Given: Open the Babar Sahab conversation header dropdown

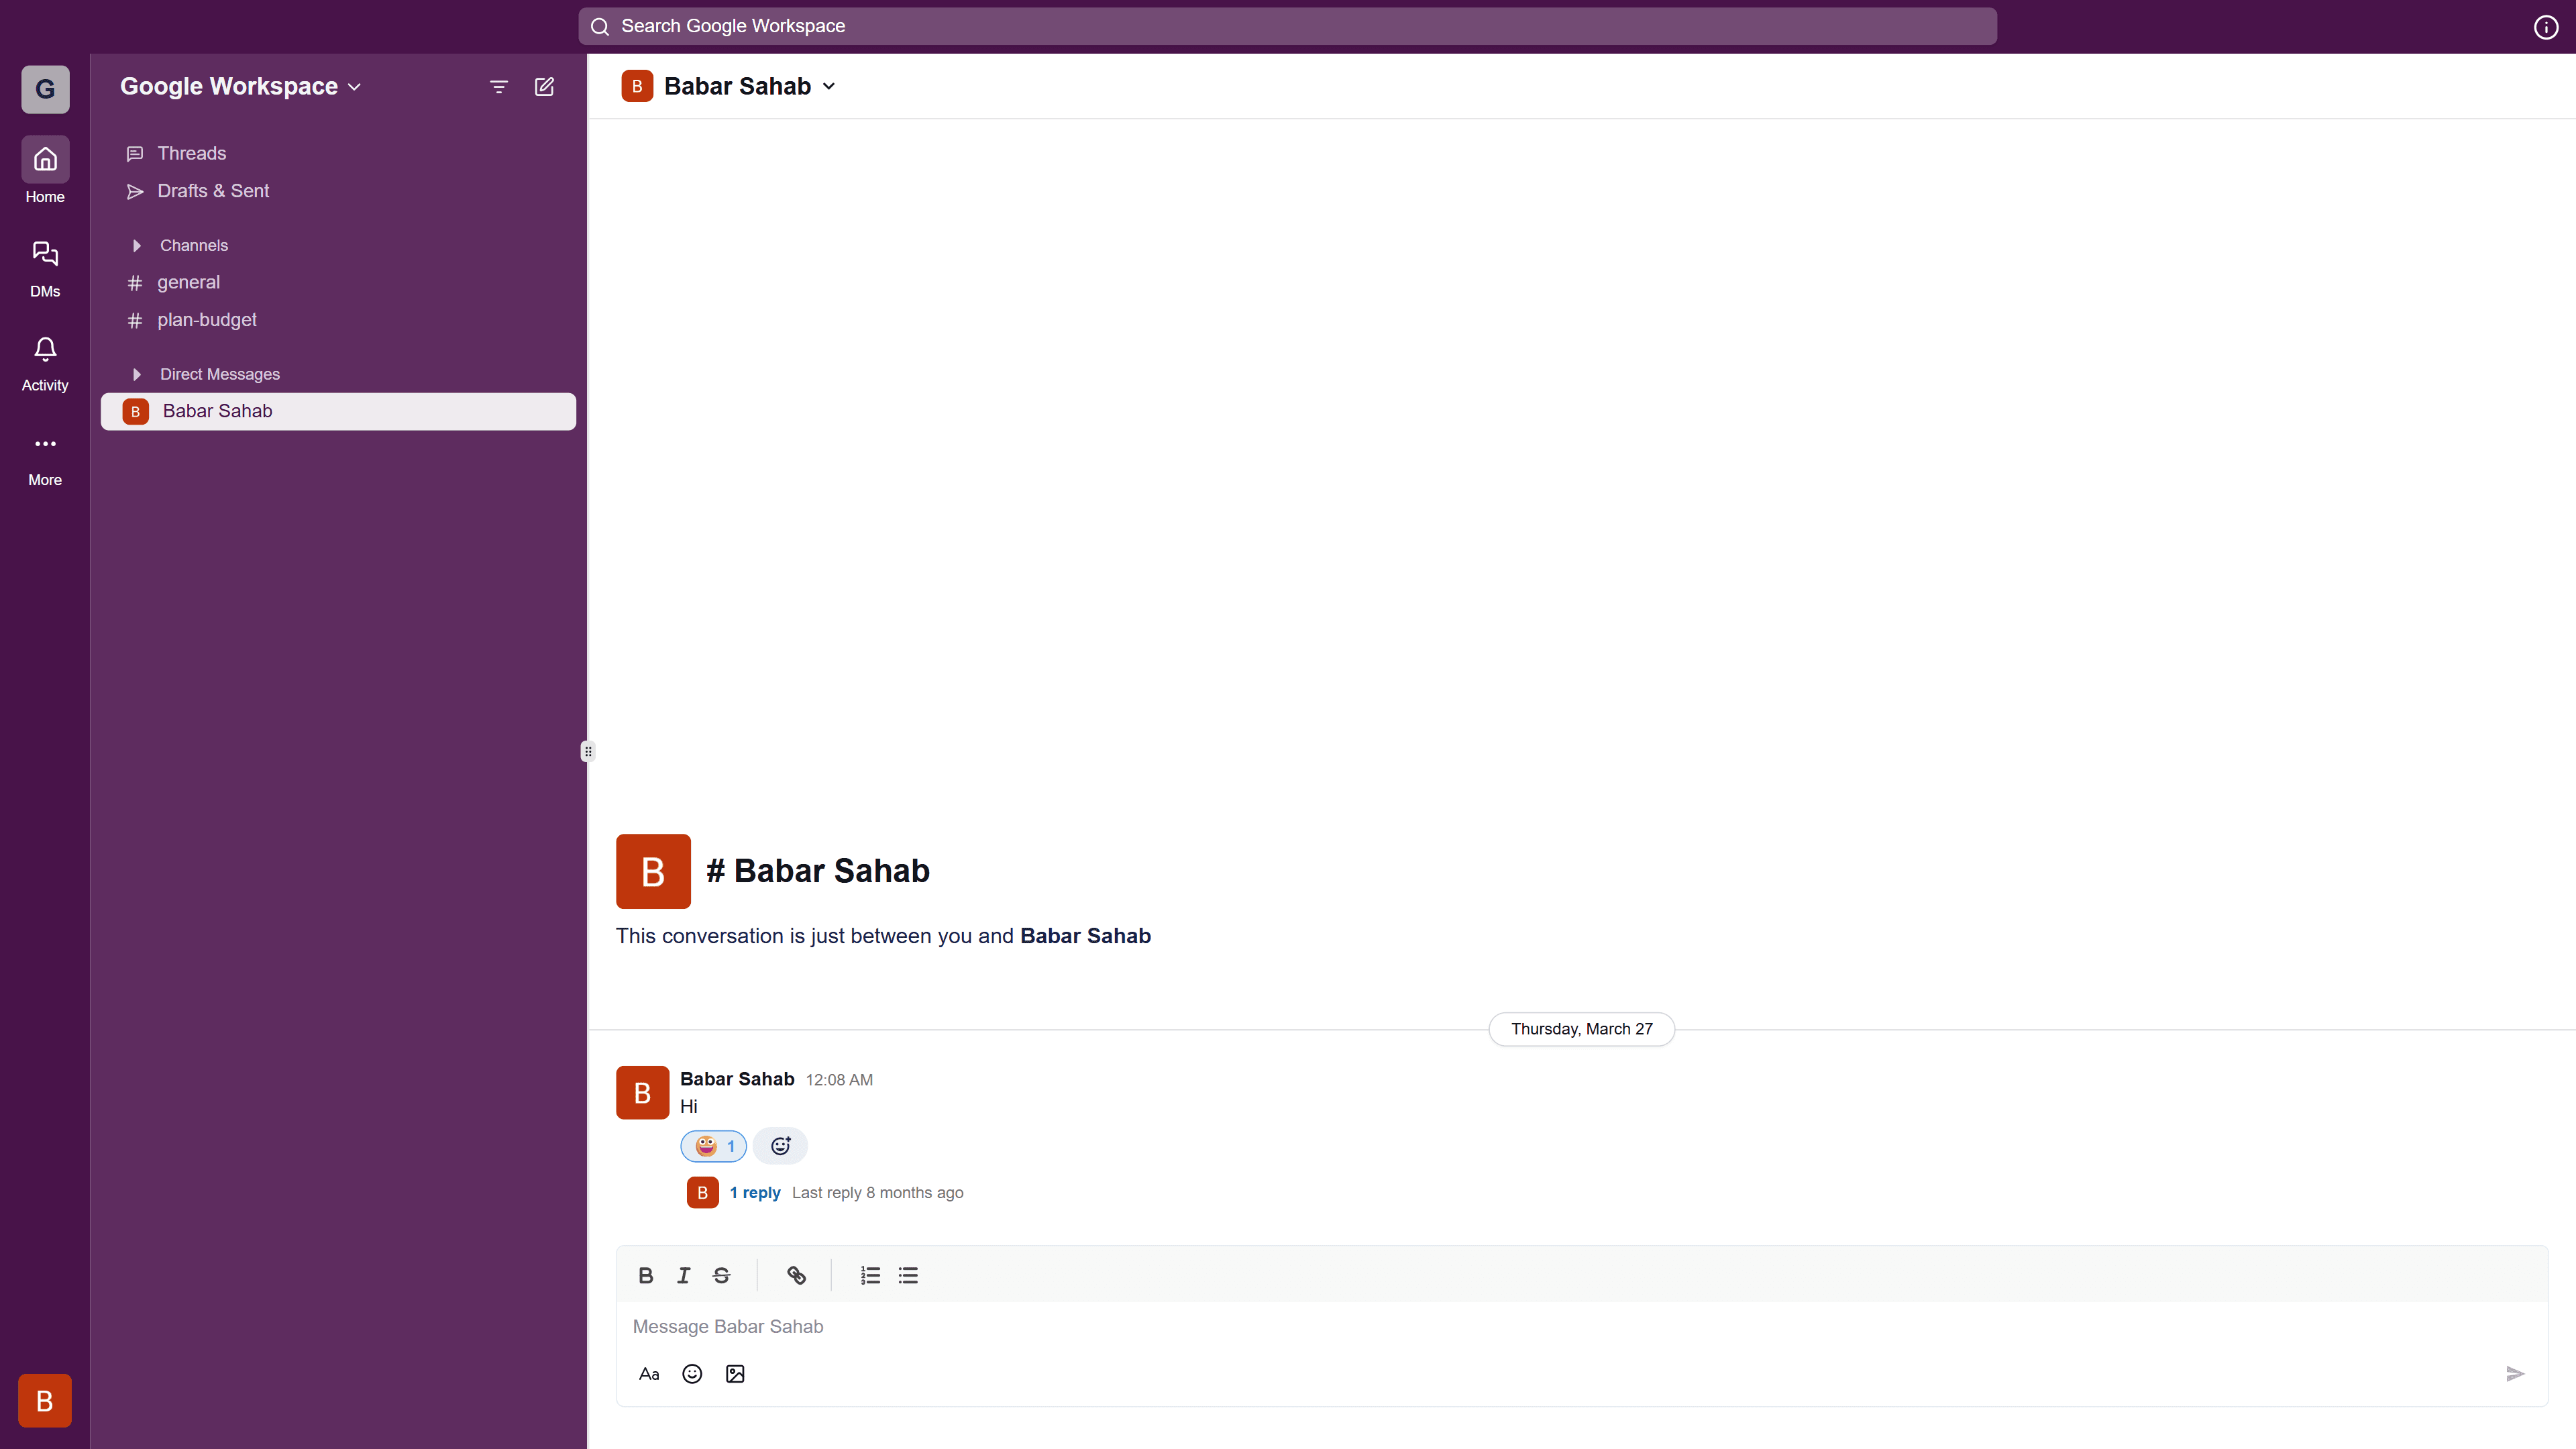Looking at the screenshot, I should coord(829,86).
